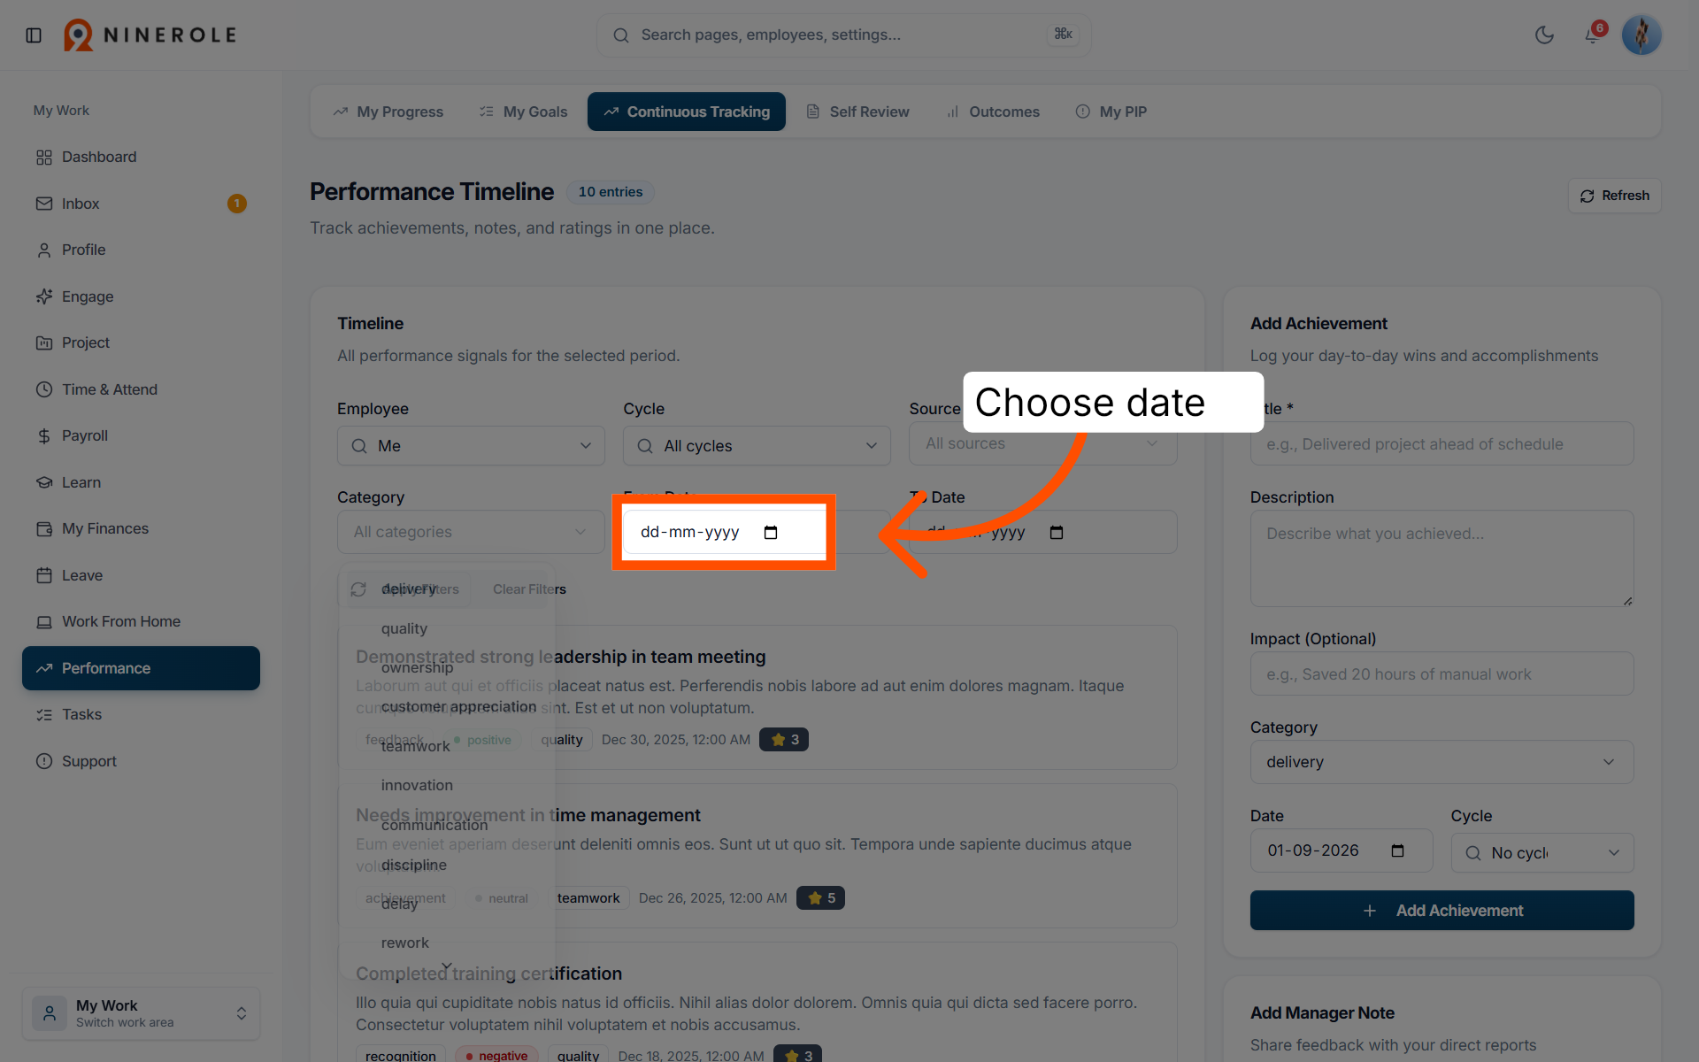Switch to My Goals tab
Image resolution: width=1699 pixels, height=1062 pixels.
point(523,112)
